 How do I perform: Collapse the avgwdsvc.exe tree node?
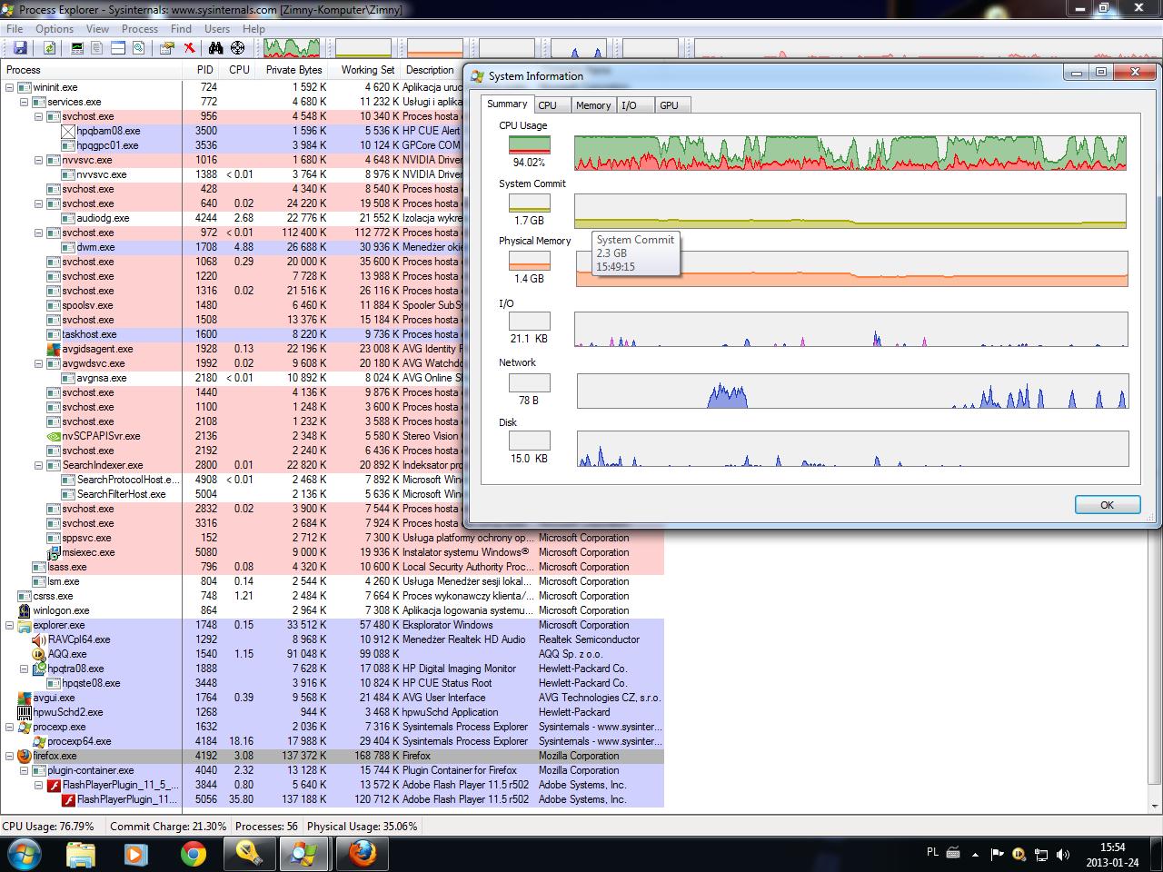coord(39,363)
